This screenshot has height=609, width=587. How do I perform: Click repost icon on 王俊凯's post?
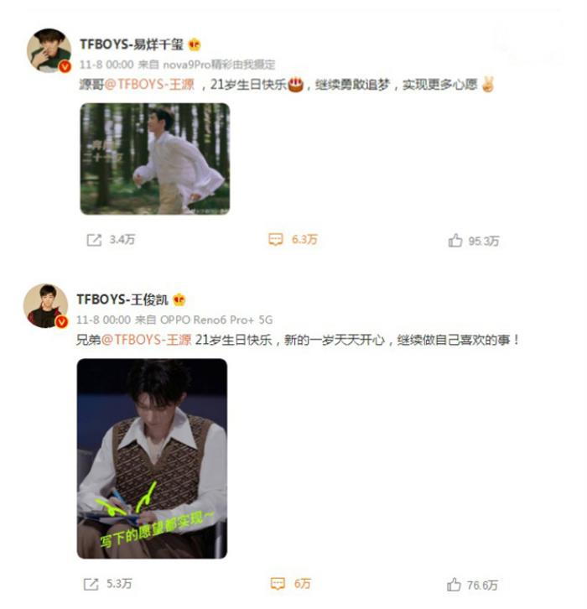[91, 584]
